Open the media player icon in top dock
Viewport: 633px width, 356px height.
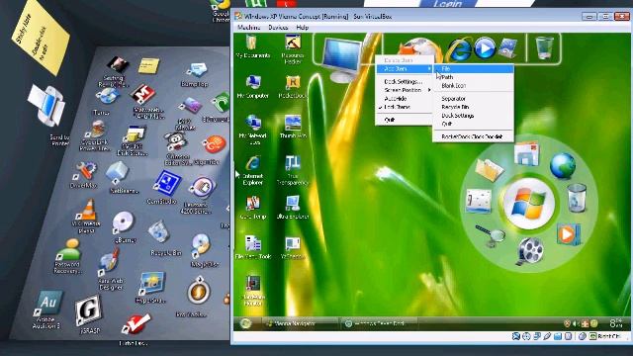485,48
